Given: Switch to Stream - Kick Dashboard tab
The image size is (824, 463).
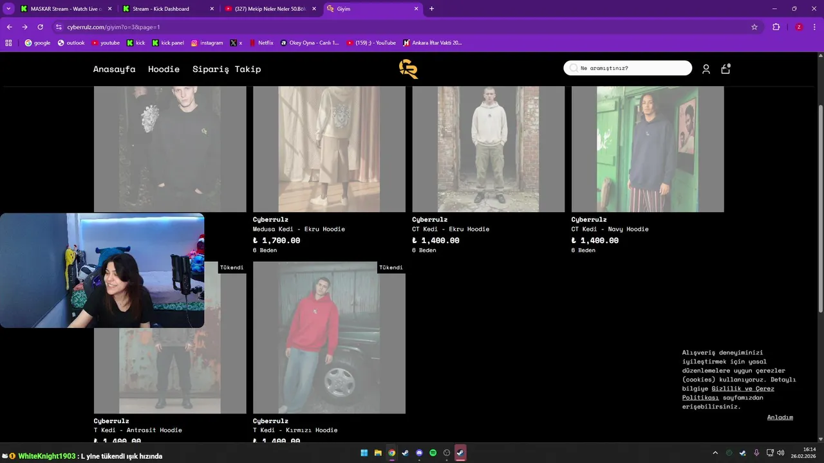Looking at the screenshot, I should pyautogui.click(x=167, y=9).
